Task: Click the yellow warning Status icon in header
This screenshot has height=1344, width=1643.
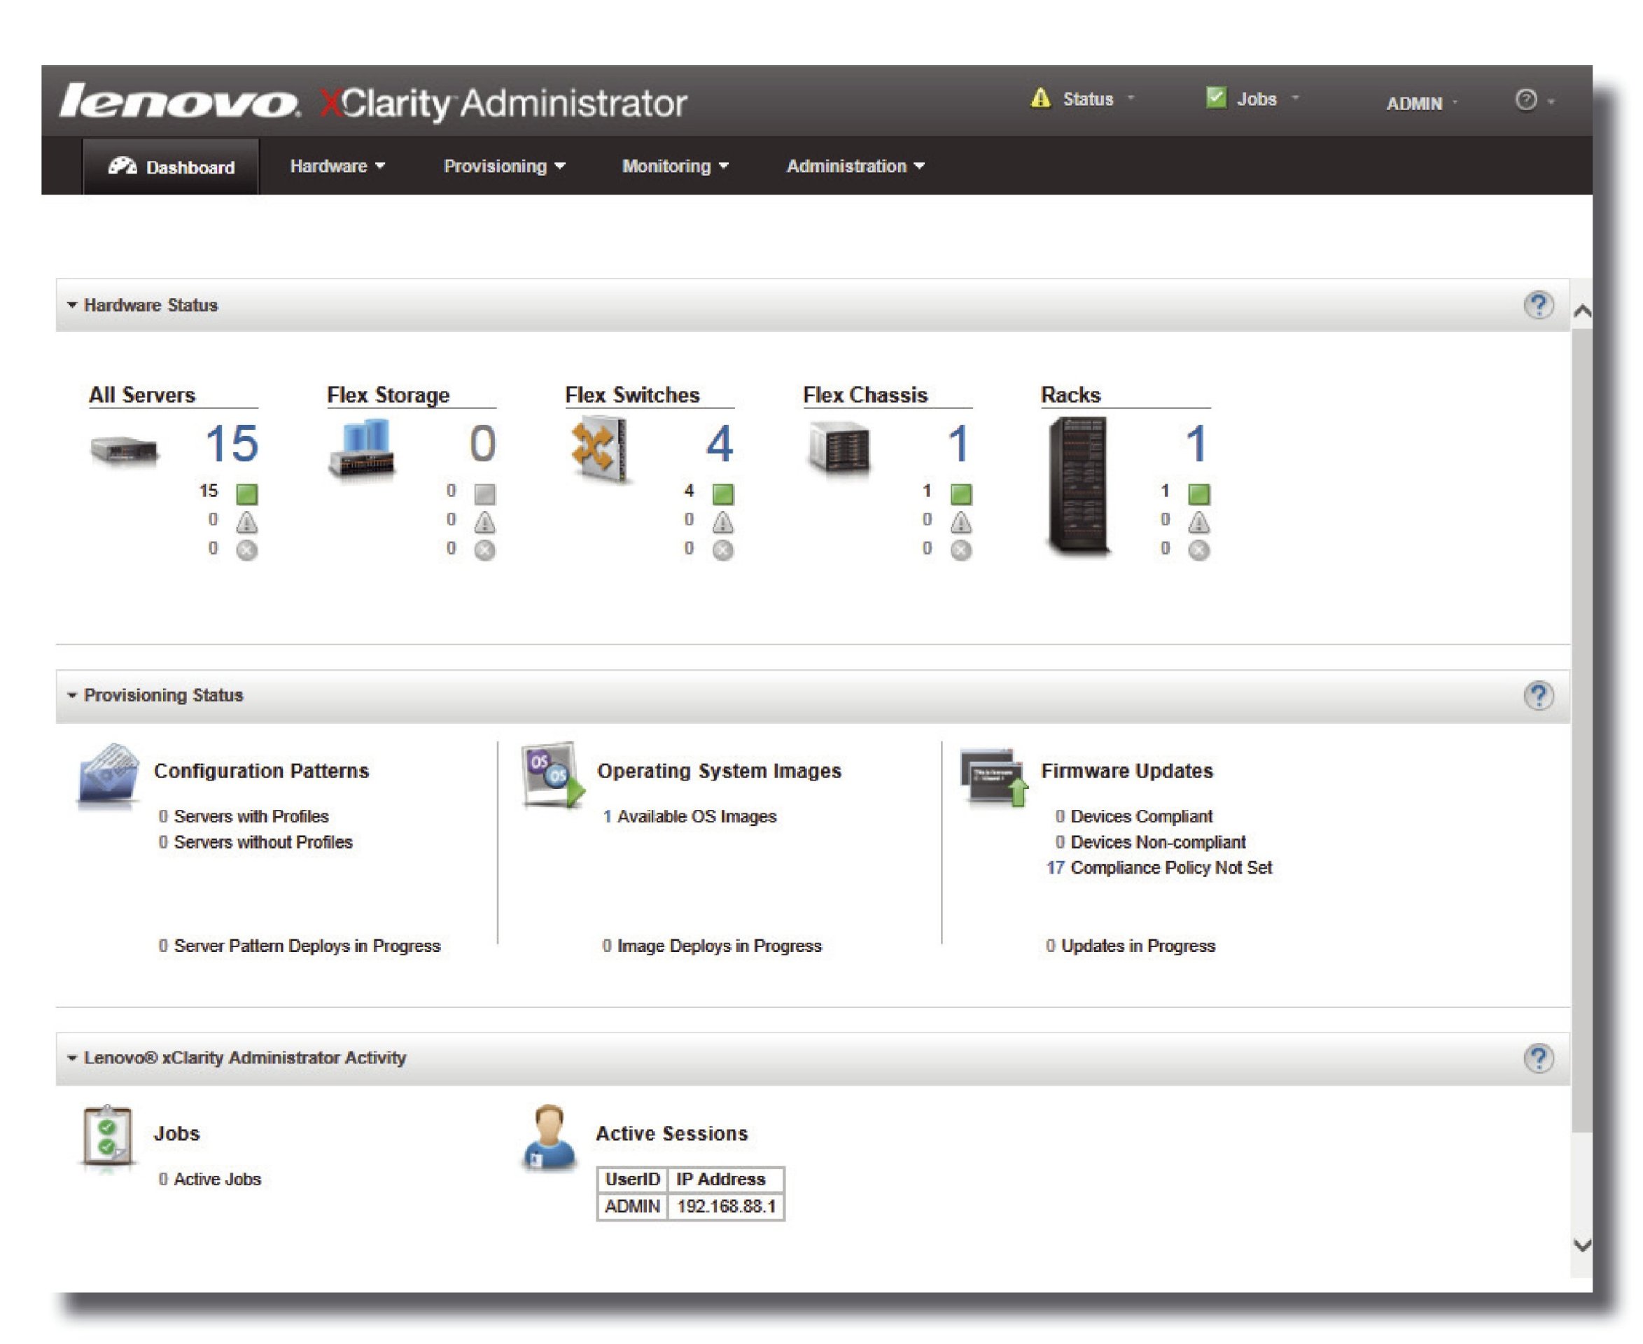Action: (1041, 98)
